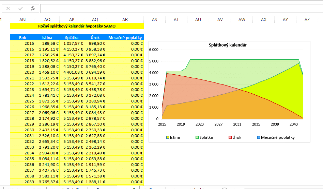Select the cell with value 1 037,57 €
323x189 pixels.
pyautogui.click(x=72, y=43)
